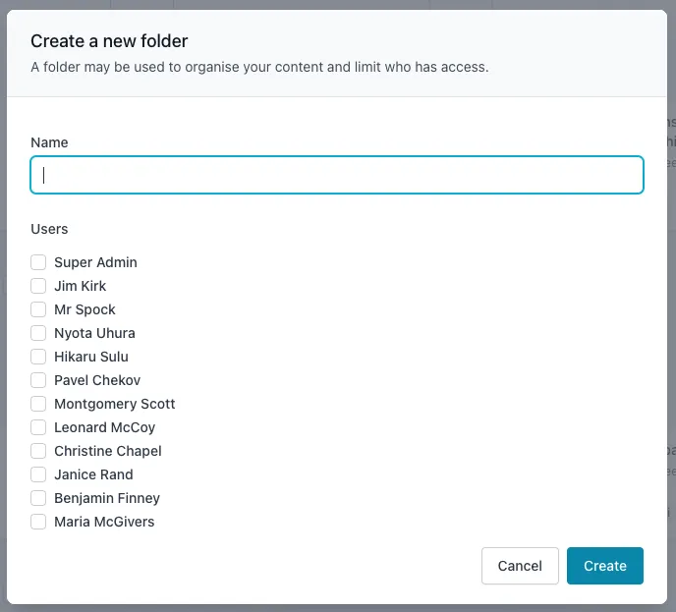The image size is (676, 612).
Task: Select Montgomery Scott's checkbox
Action: coord(38,404)
